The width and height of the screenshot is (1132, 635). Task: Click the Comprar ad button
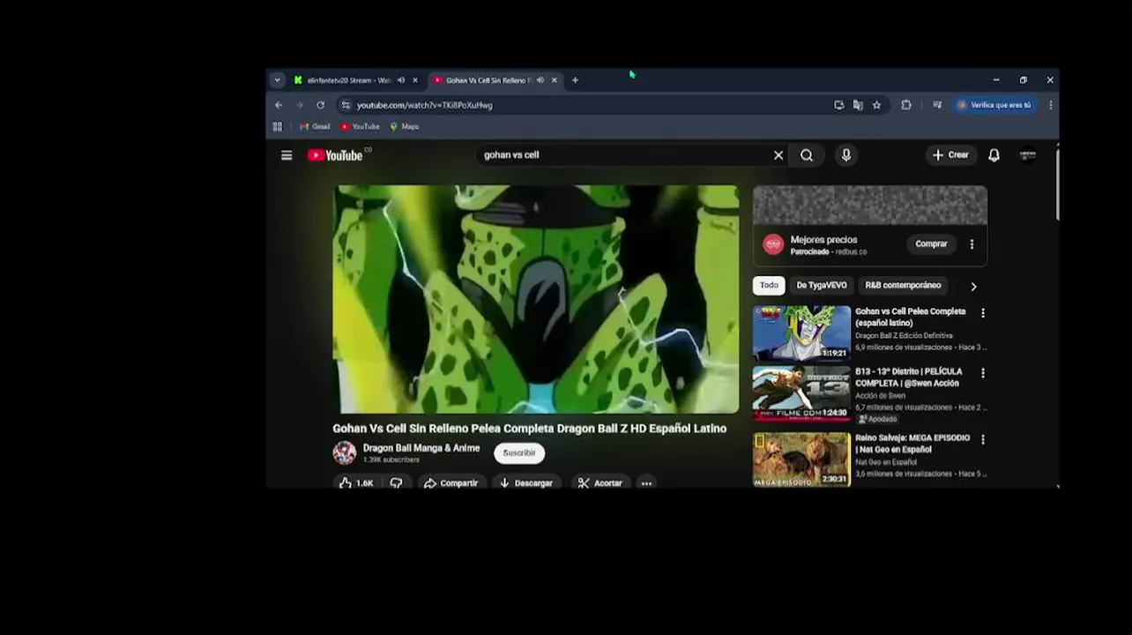tap(931, 244)
